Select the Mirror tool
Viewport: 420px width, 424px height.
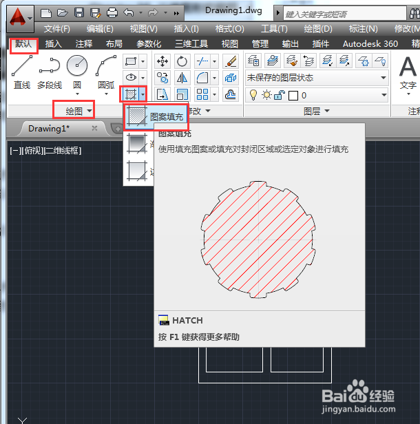[182, 78]
